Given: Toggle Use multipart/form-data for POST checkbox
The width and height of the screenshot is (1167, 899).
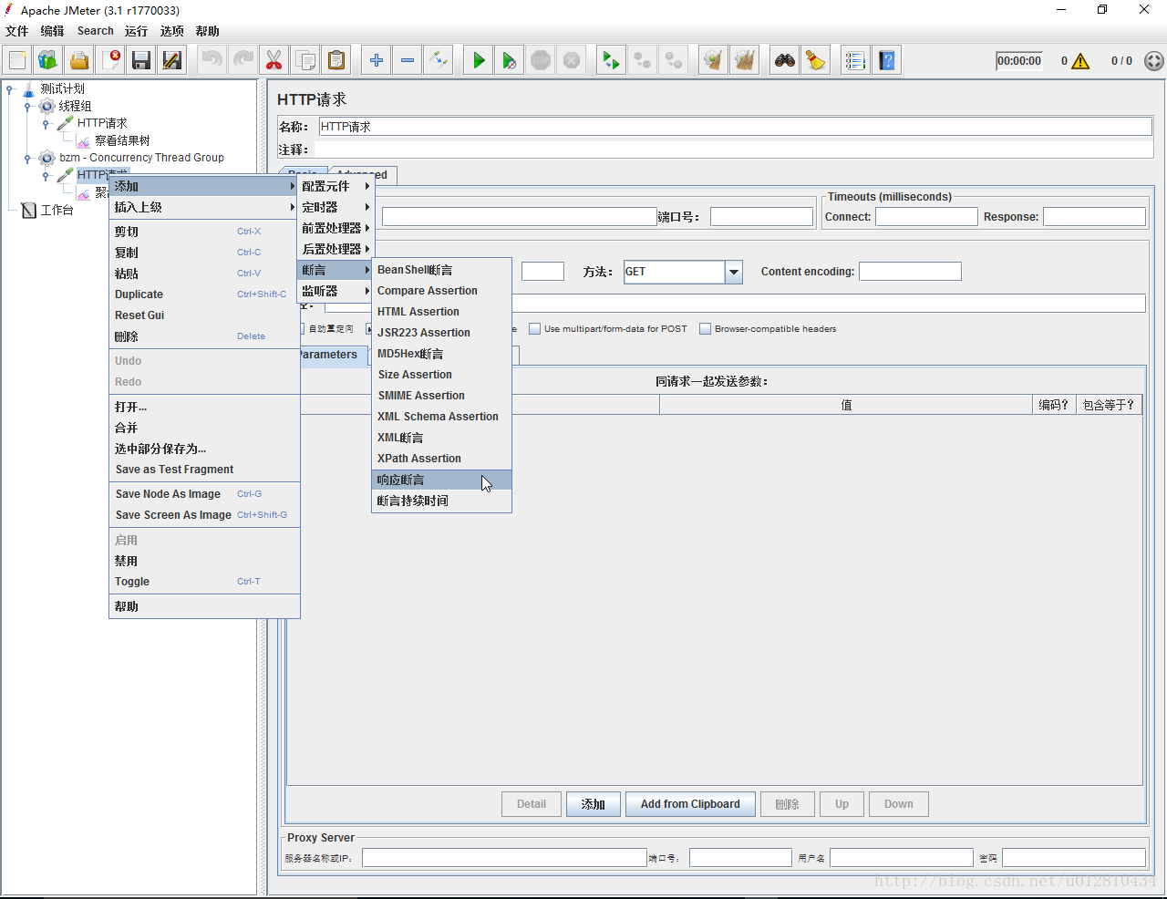Looking at the screenshot, I should [535, 329].
